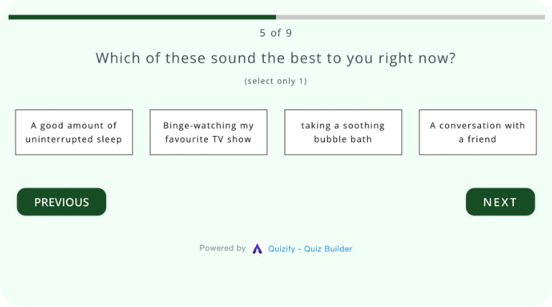Pick 'taking a soothing bubble bath' option
This screenshot has height=307, width=552.
click(x=343, y=132)
